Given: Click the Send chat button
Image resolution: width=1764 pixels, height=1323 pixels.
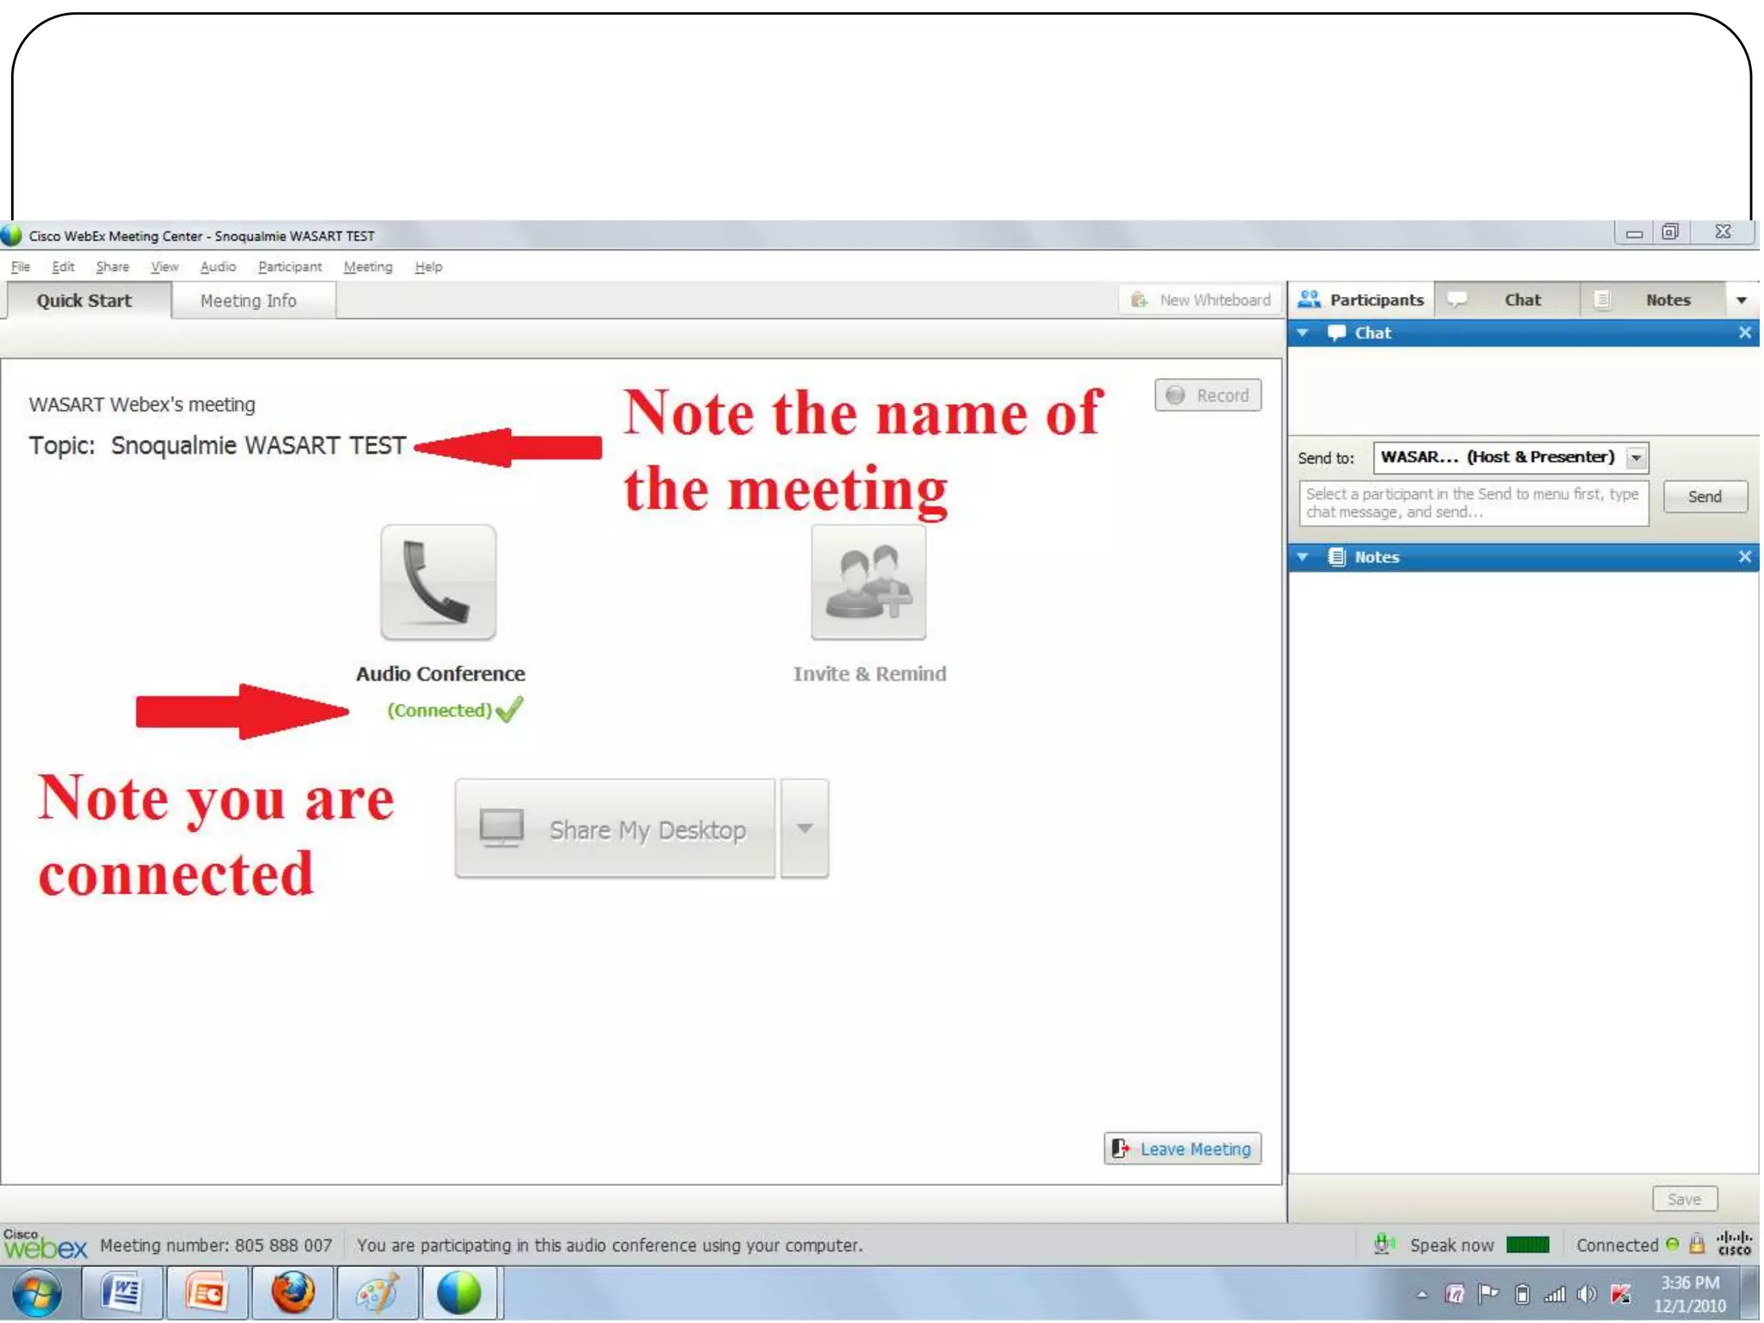Looking at the screenshot, I should point(1704,497).
